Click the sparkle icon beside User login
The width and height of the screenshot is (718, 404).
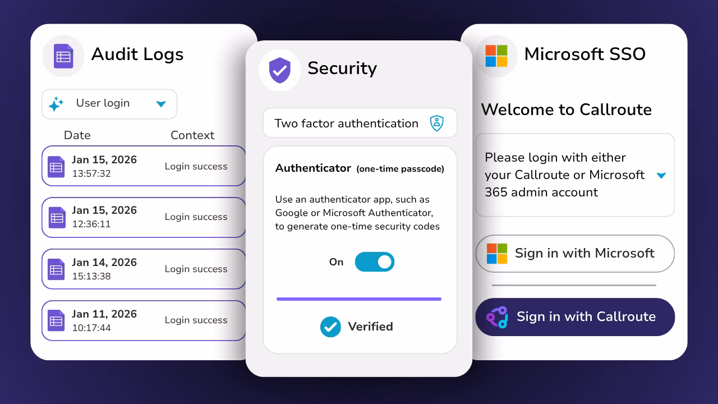(56, 104)
